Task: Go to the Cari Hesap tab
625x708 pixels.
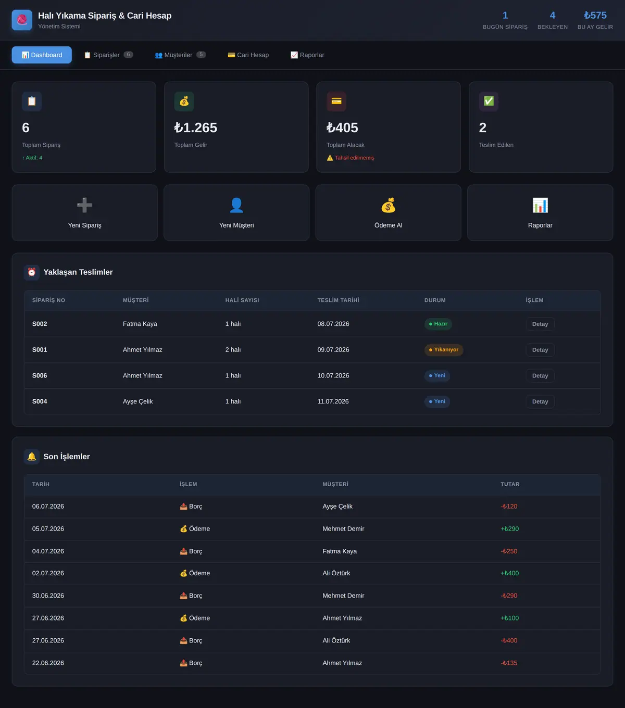Action: coord(248,55)
